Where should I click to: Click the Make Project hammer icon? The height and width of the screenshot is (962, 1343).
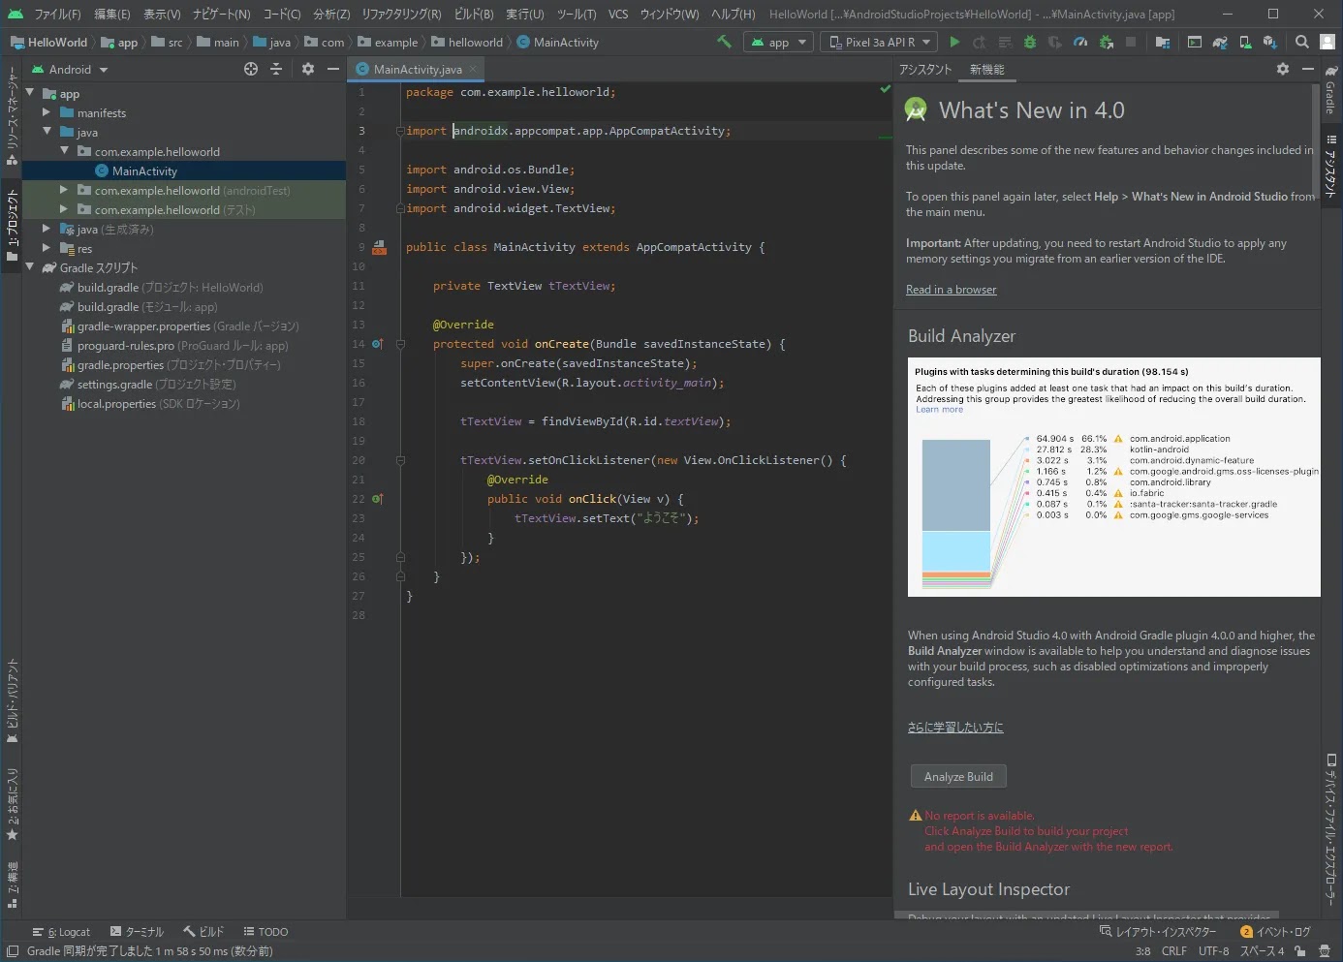point(724,43)
